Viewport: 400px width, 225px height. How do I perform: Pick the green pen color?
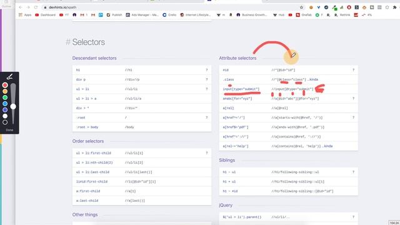(5, 97)
